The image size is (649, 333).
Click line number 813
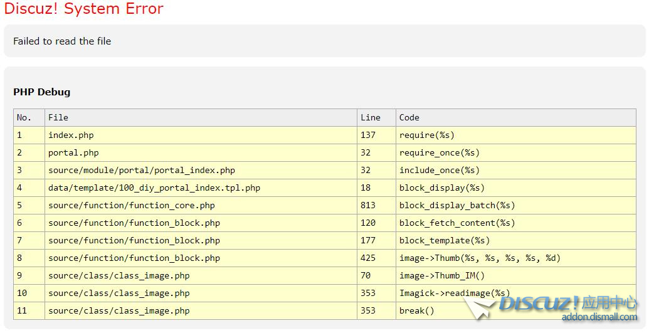point(368,206)
